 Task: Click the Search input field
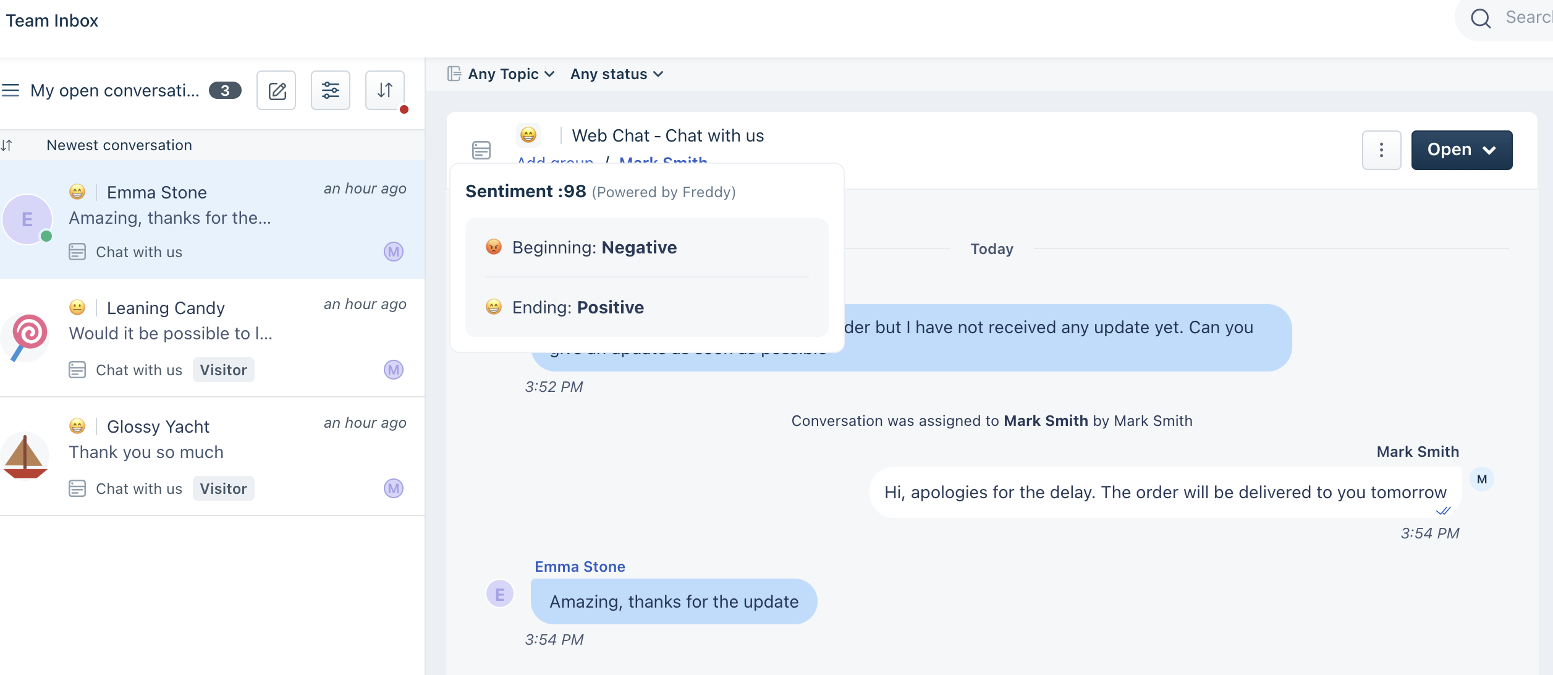(x=1526, y=19)
